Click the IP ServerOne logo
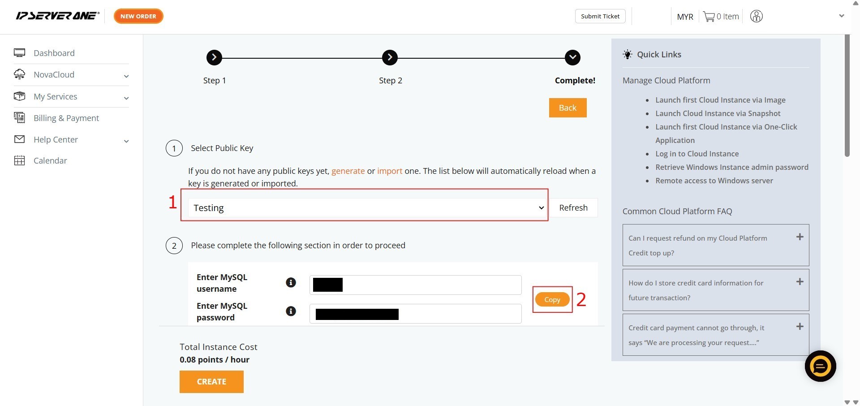 57,16
